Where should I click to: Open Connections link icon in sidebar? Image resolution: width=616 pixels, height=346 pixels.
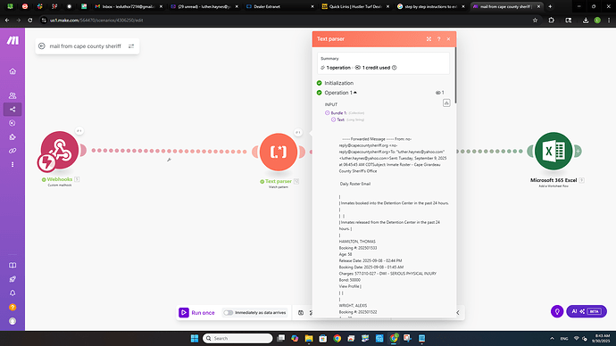coord(12,151)
